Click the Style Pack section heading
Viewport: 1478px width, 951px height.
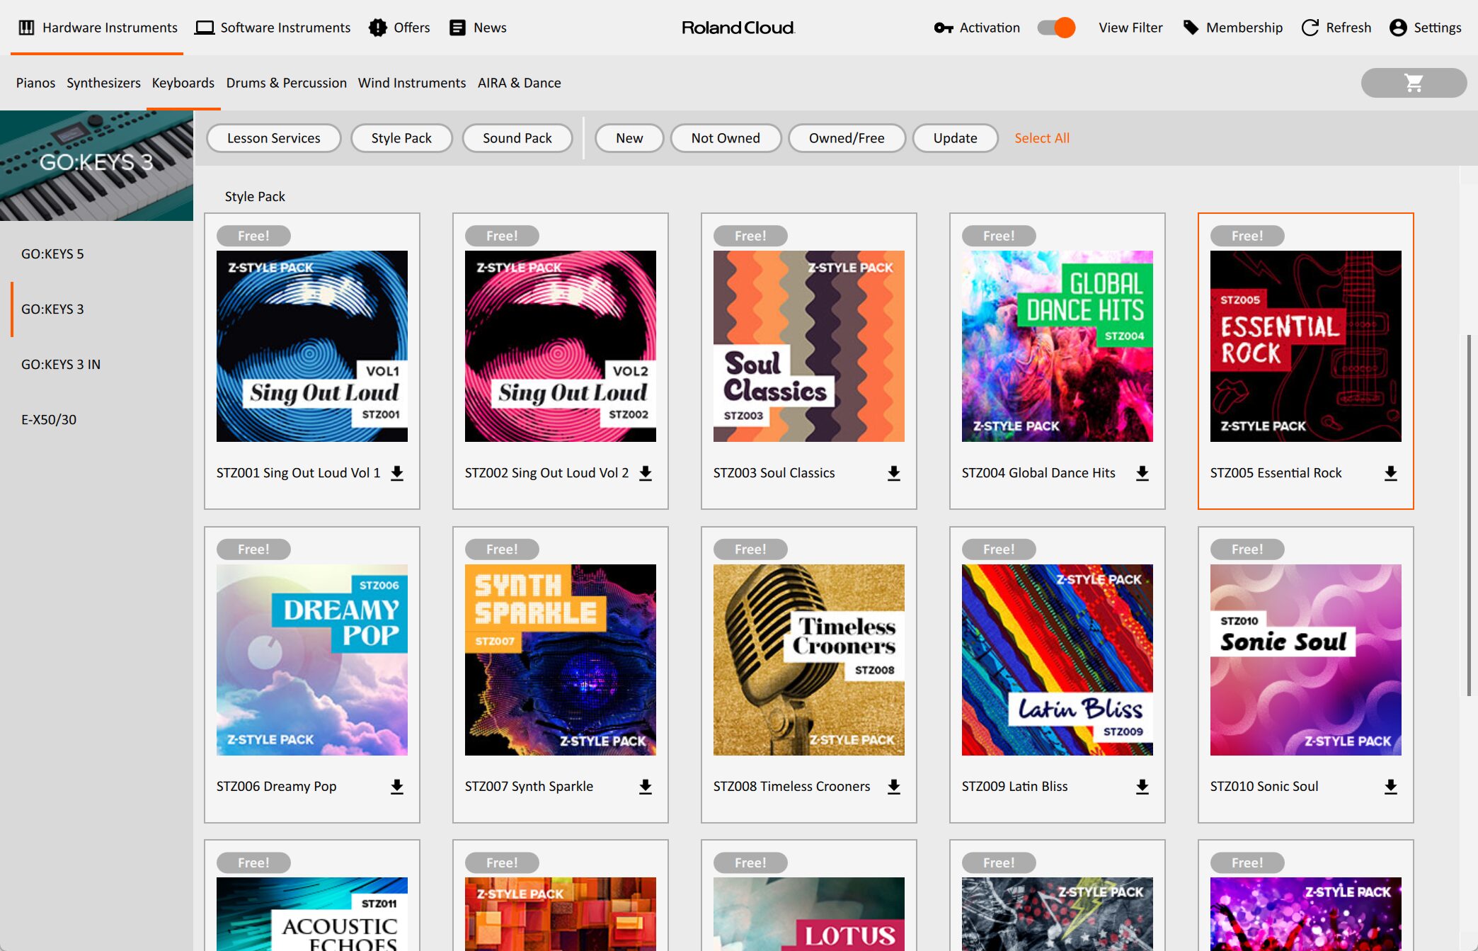point(255,197)
